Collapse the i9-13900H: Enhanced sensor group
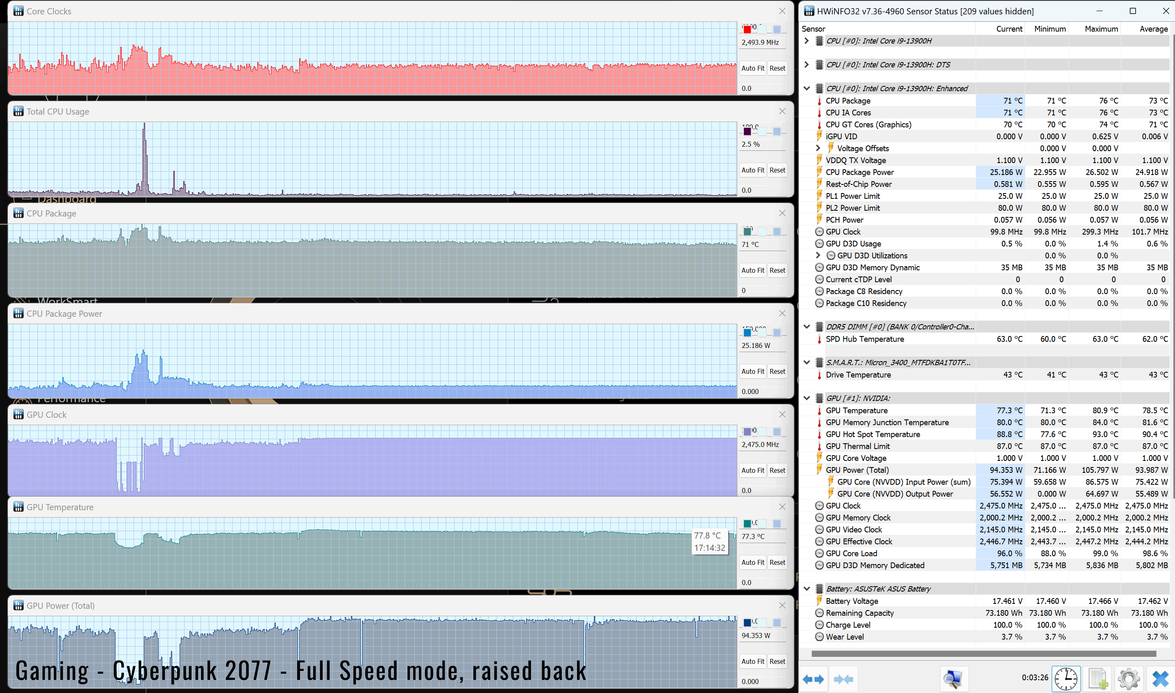 (806, 88)
